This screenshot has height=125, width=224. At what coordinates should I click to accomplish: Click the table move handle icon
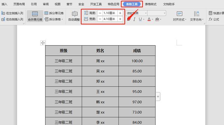point(43,43)
